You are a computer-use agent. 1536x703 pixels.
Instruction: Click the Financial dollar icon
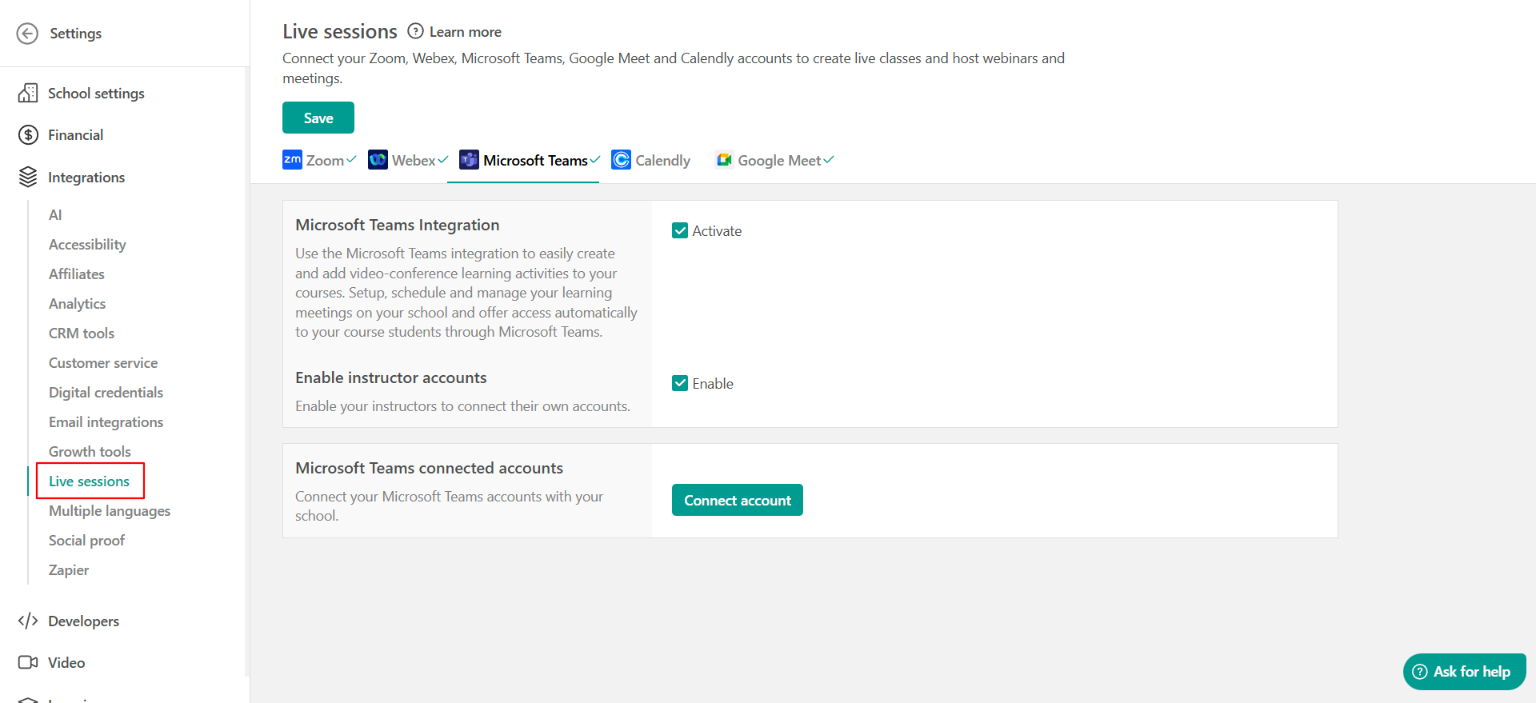coord(28,135)
